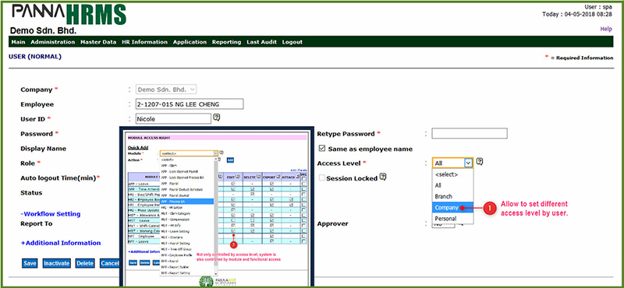Viewport: 624px width, 288px height.
Task: Toggle the Session Locked checkbox
Action: (x=322, y=178)
